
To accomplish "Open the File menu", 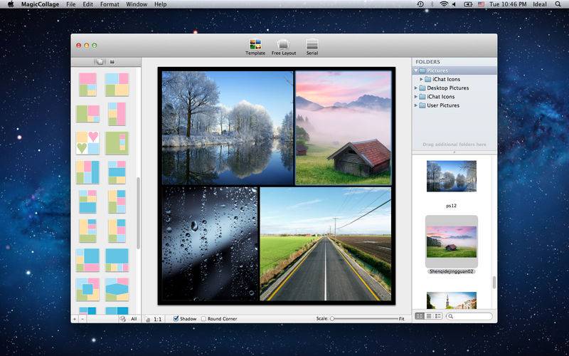I will pyautogui.click(x=70, y=4).
